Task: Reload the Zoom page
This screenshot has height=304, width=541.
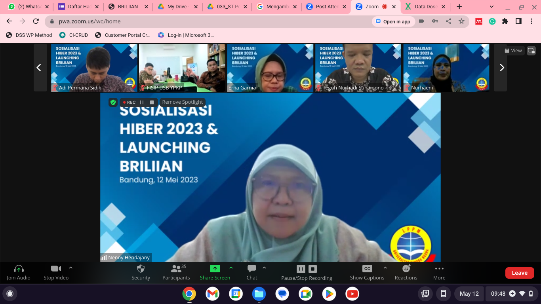Action: click(x=36, y=21)
